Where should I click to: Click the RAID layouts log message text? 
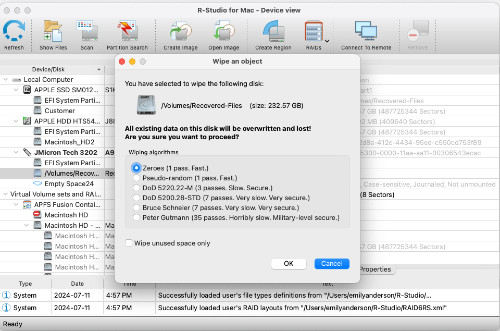(302, 308)
